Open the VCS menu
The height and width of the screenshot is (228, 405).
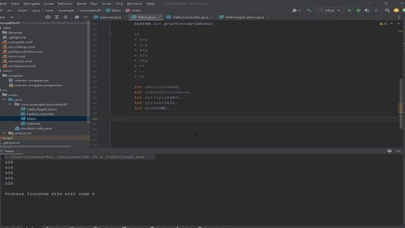click(x=119, y=4)
